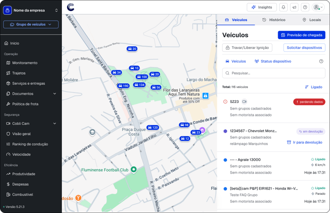Click Previsão de chegada button
Image resolution: width=330 pixels, height=213 pixels.
302,35
